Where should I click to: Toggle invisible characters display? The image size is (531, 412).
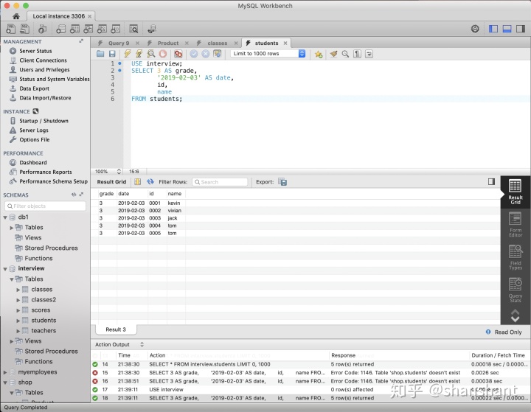357,54
